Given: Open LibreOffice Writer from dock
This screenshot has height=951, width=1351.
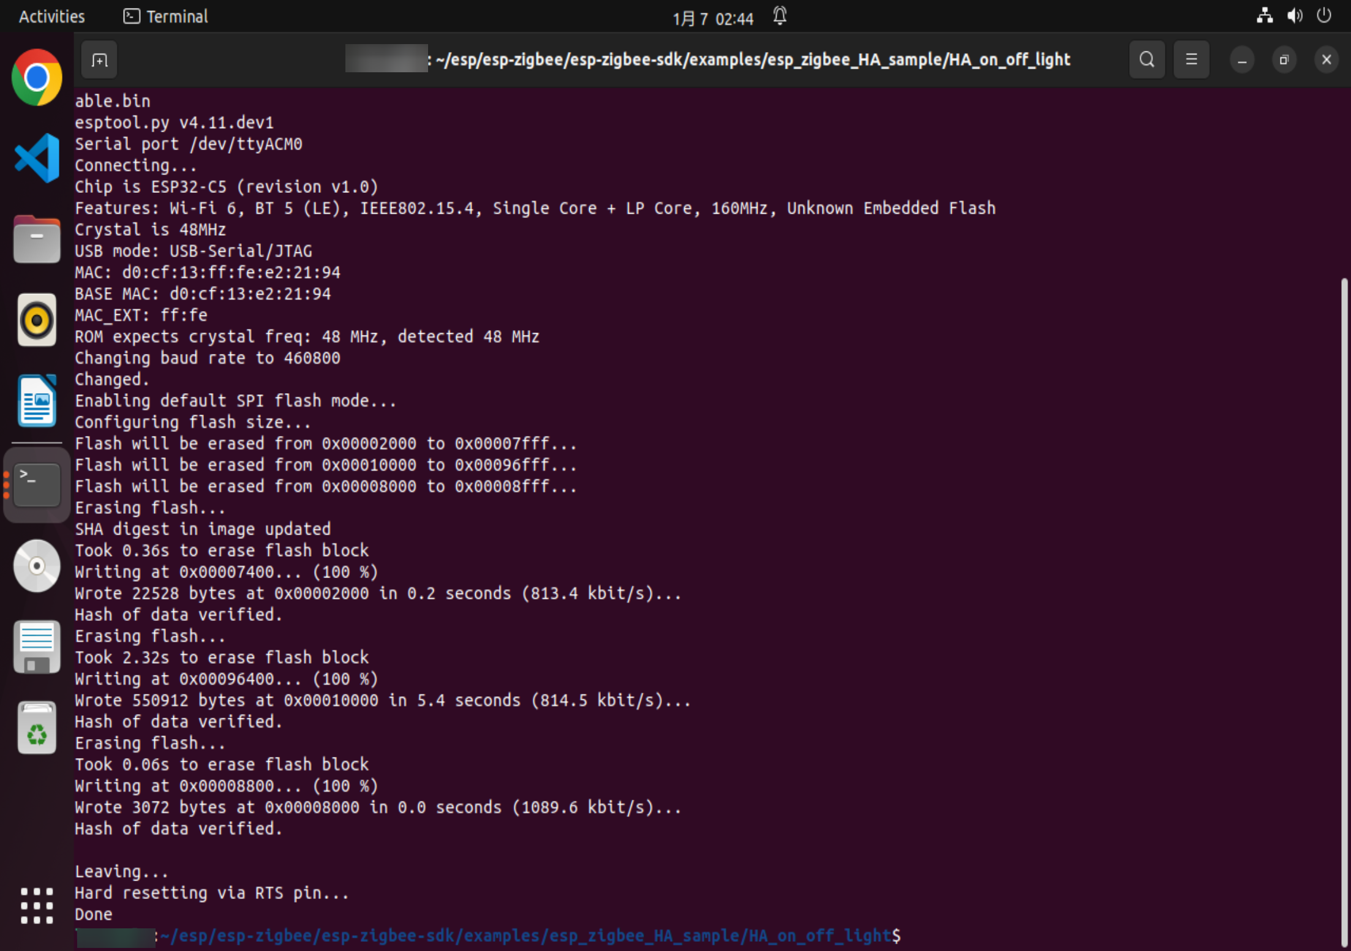Looking at the screenshot, I should tap(37, 400).
